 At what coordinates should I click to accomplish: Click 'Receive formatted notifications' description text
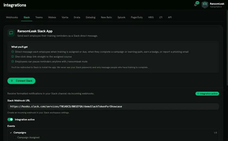click(x=51, y=94)
